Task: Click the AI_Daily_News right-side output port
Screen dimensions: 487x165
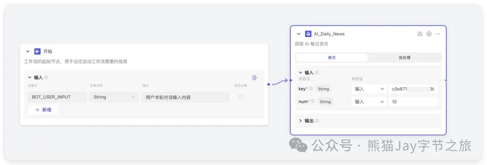Action: point(446,80)
